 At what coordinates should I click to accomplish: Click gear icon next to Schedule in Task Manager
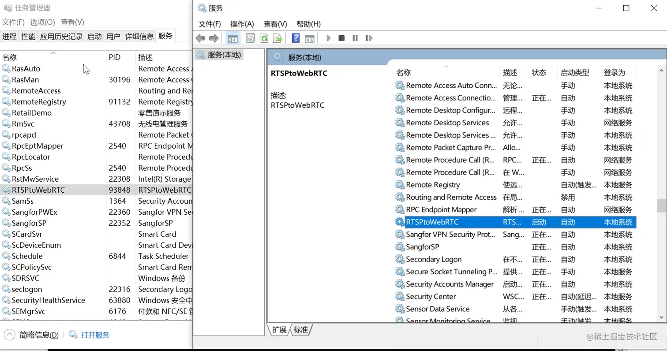[6, 256]
